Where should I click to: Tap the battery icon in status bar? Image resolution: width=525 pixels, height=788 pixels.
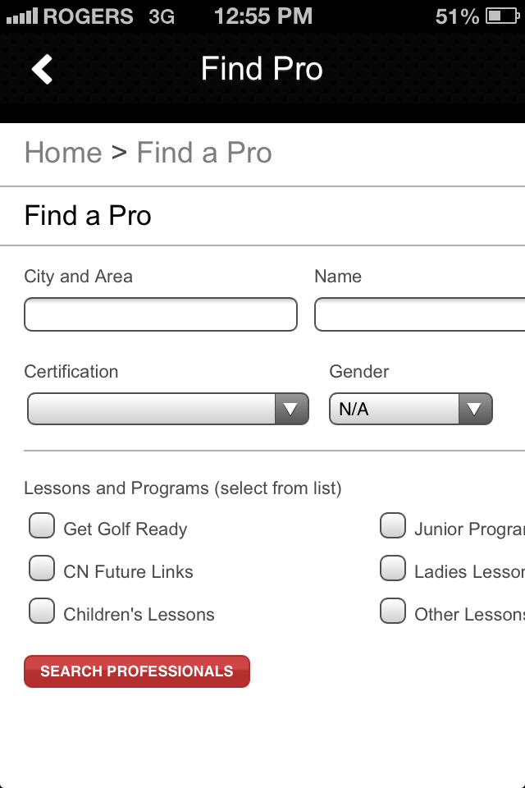click(500, 16)
